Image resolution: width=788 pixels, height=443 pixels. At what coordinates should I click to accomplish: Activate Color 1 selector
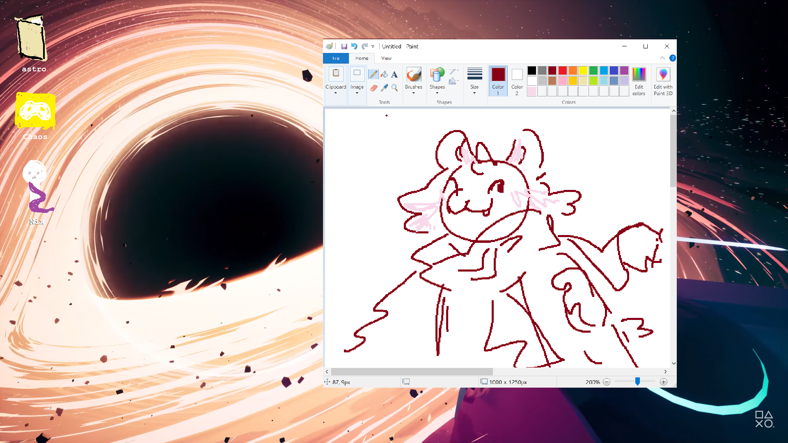point(498,81)
